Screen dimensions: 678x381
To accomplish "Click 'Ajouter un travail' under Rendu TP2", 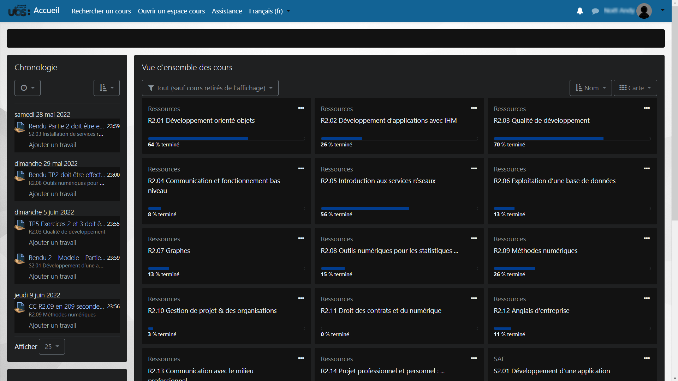I will (x=52, y=194).
